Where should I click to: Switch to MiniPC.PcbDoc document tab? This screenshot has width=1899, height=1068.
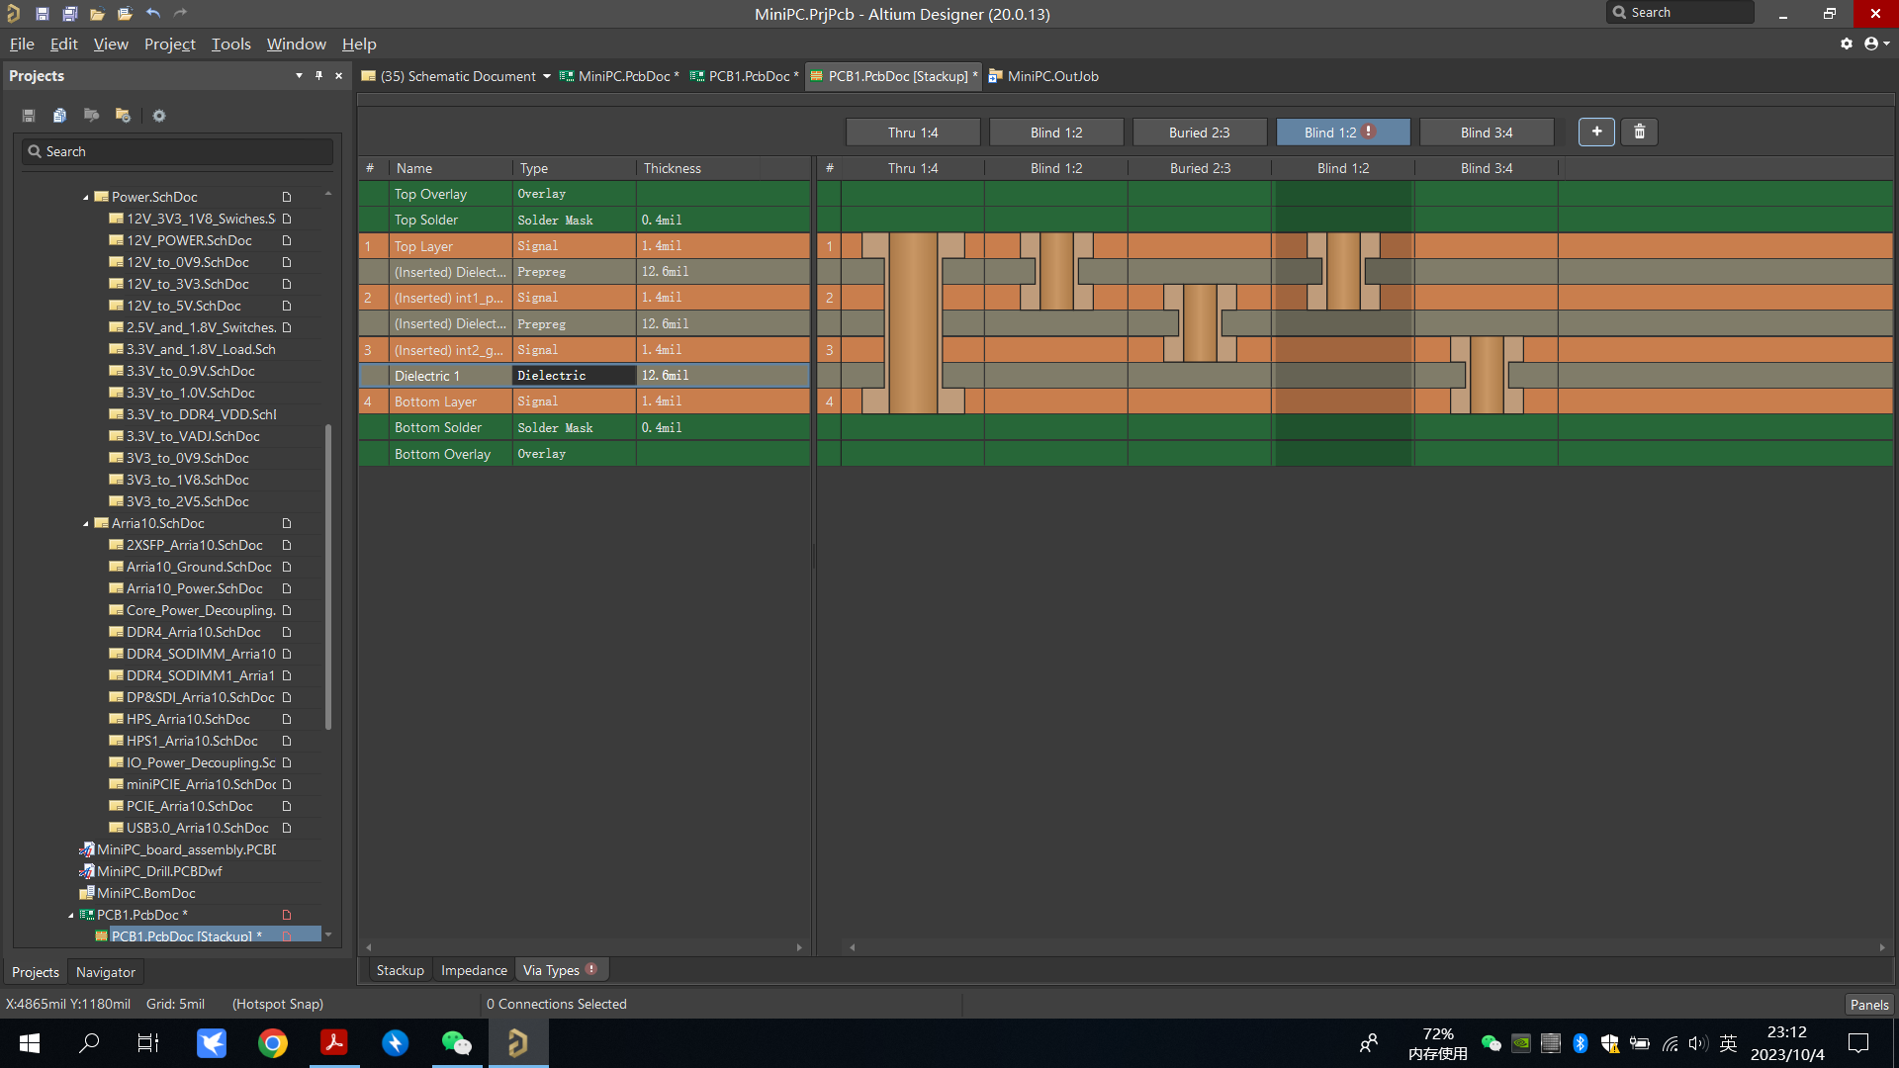click(619, 76)
